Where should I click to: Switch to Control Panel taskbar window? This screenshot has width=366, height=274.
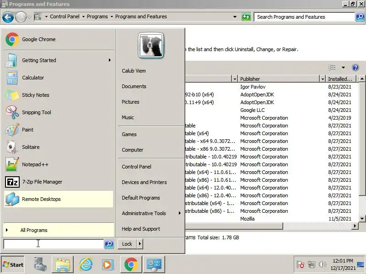[154, 264]
